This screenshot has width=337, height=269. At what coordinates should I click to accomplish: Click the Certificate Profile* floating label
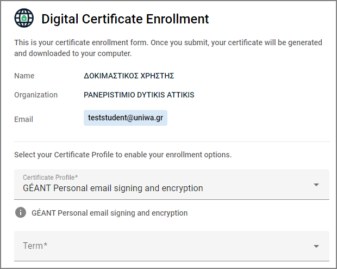[x=51, y=178]
